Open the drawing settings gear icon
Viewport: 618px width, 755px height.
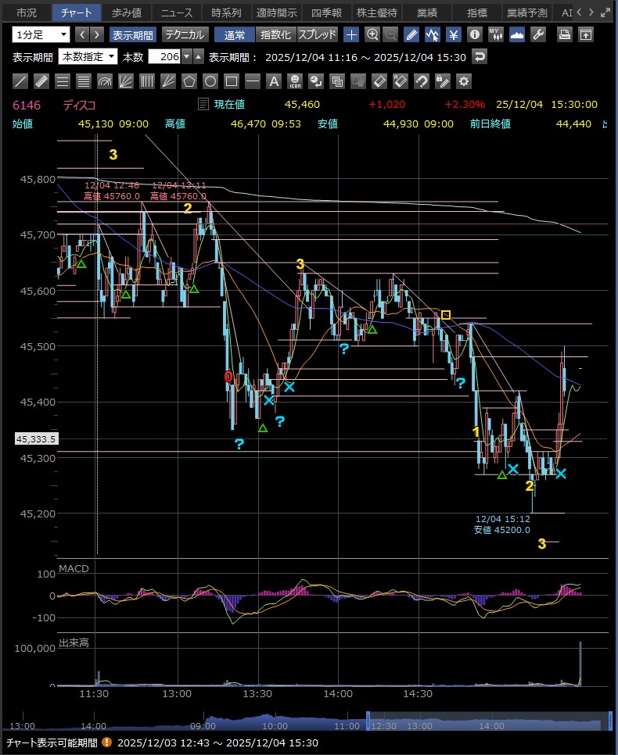(464, 81)
